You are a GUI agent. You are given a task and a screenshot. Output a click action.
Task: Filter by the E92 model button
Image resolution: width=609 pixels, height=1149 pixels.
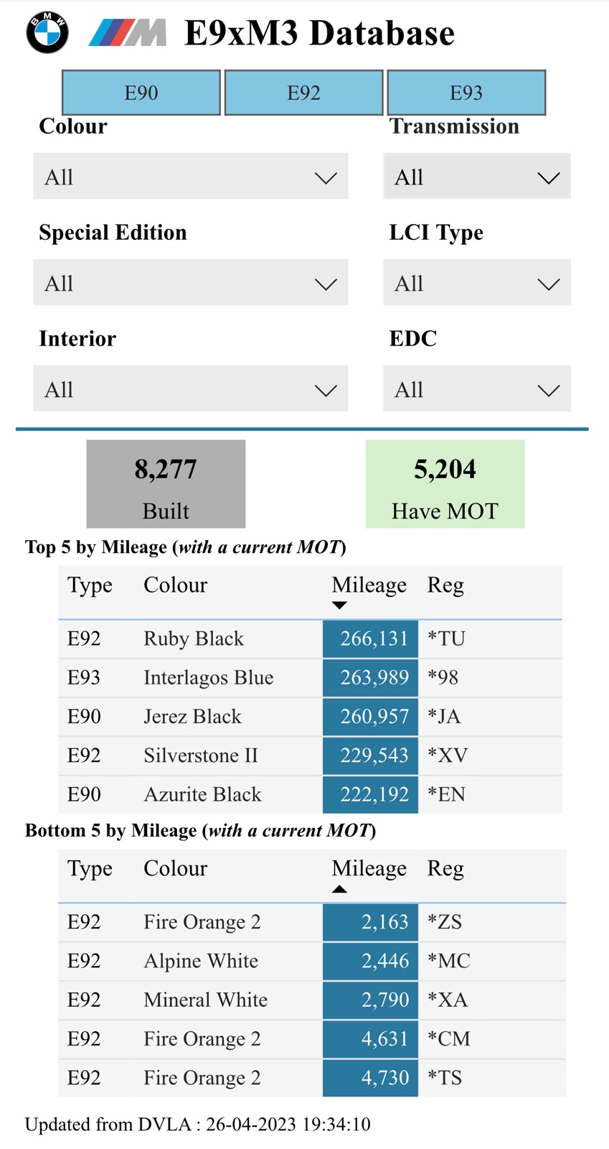303,93
